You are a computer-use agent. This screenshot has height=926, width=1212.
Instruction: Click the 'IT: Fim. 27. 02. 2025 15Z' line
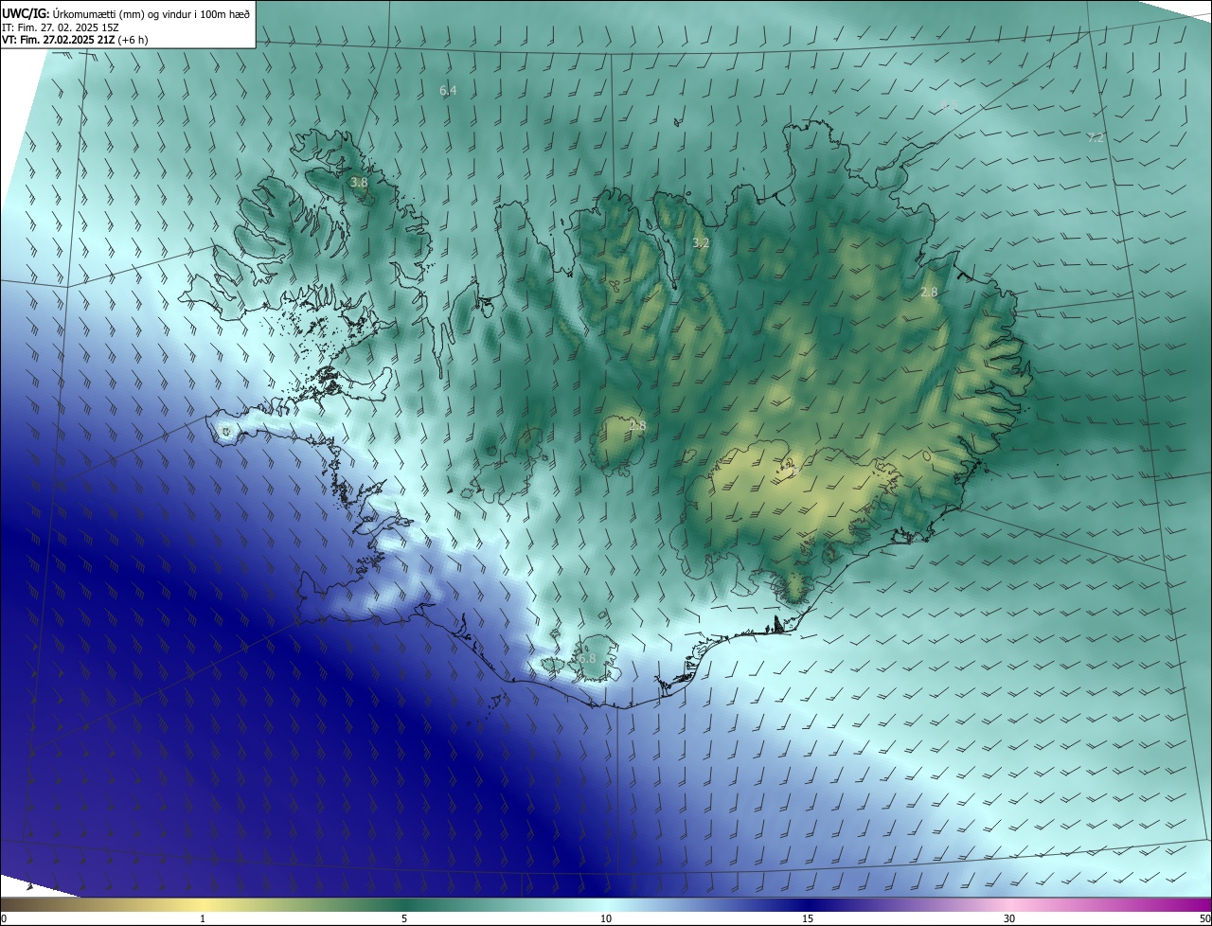(x=60, y=27)
